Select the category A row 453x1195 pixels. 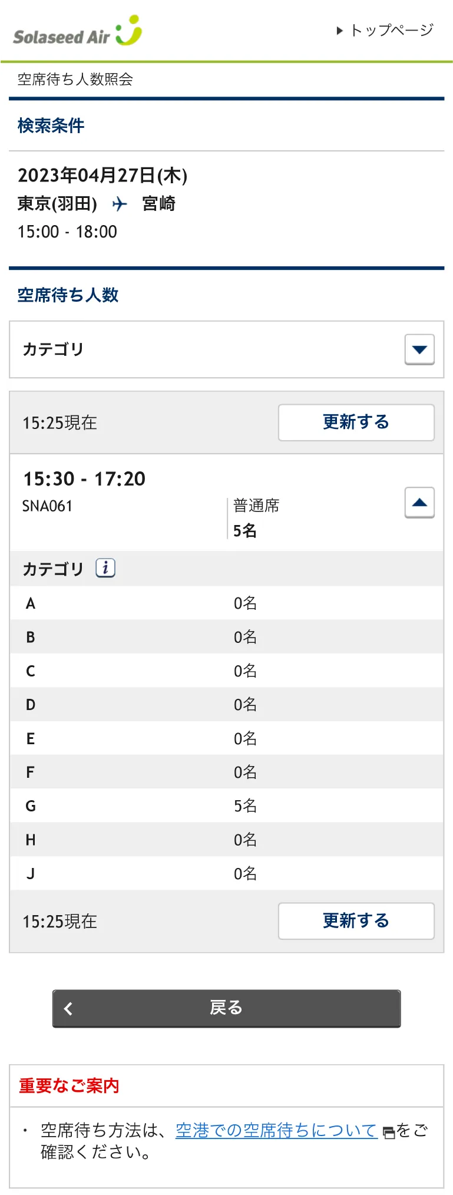tap(226, 603)
